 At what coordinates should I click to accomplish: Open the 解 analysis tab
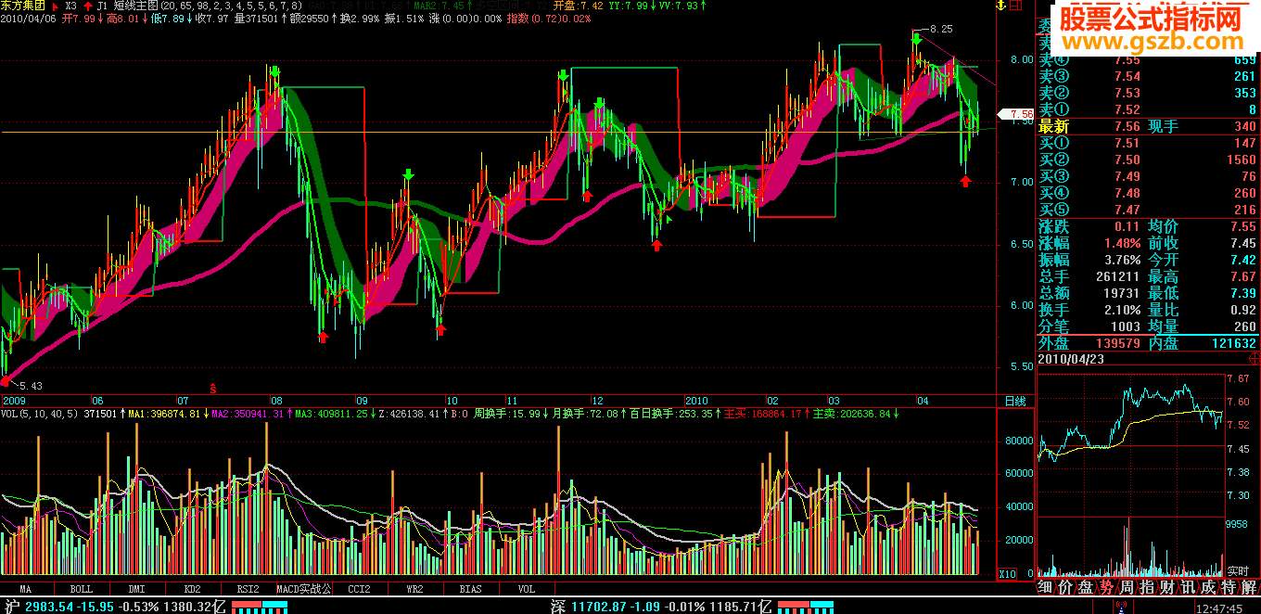(x=1249, y=587)
